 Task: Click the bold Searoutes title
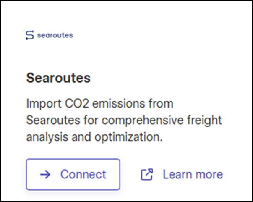[x=58, y=78]
